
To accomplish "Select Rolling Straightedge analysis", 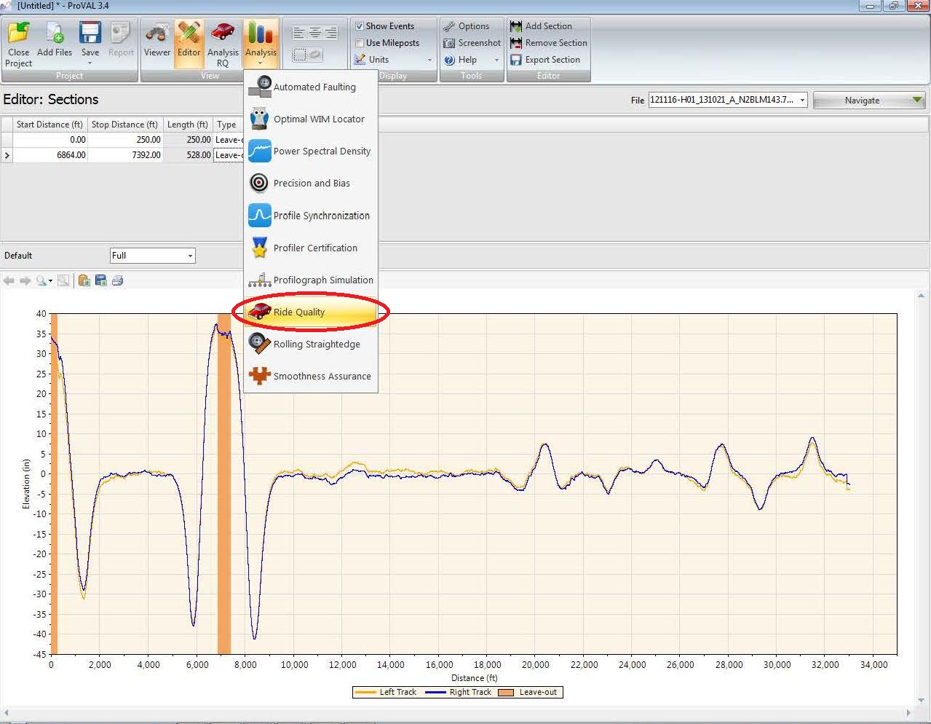I will tap(311, 344).
